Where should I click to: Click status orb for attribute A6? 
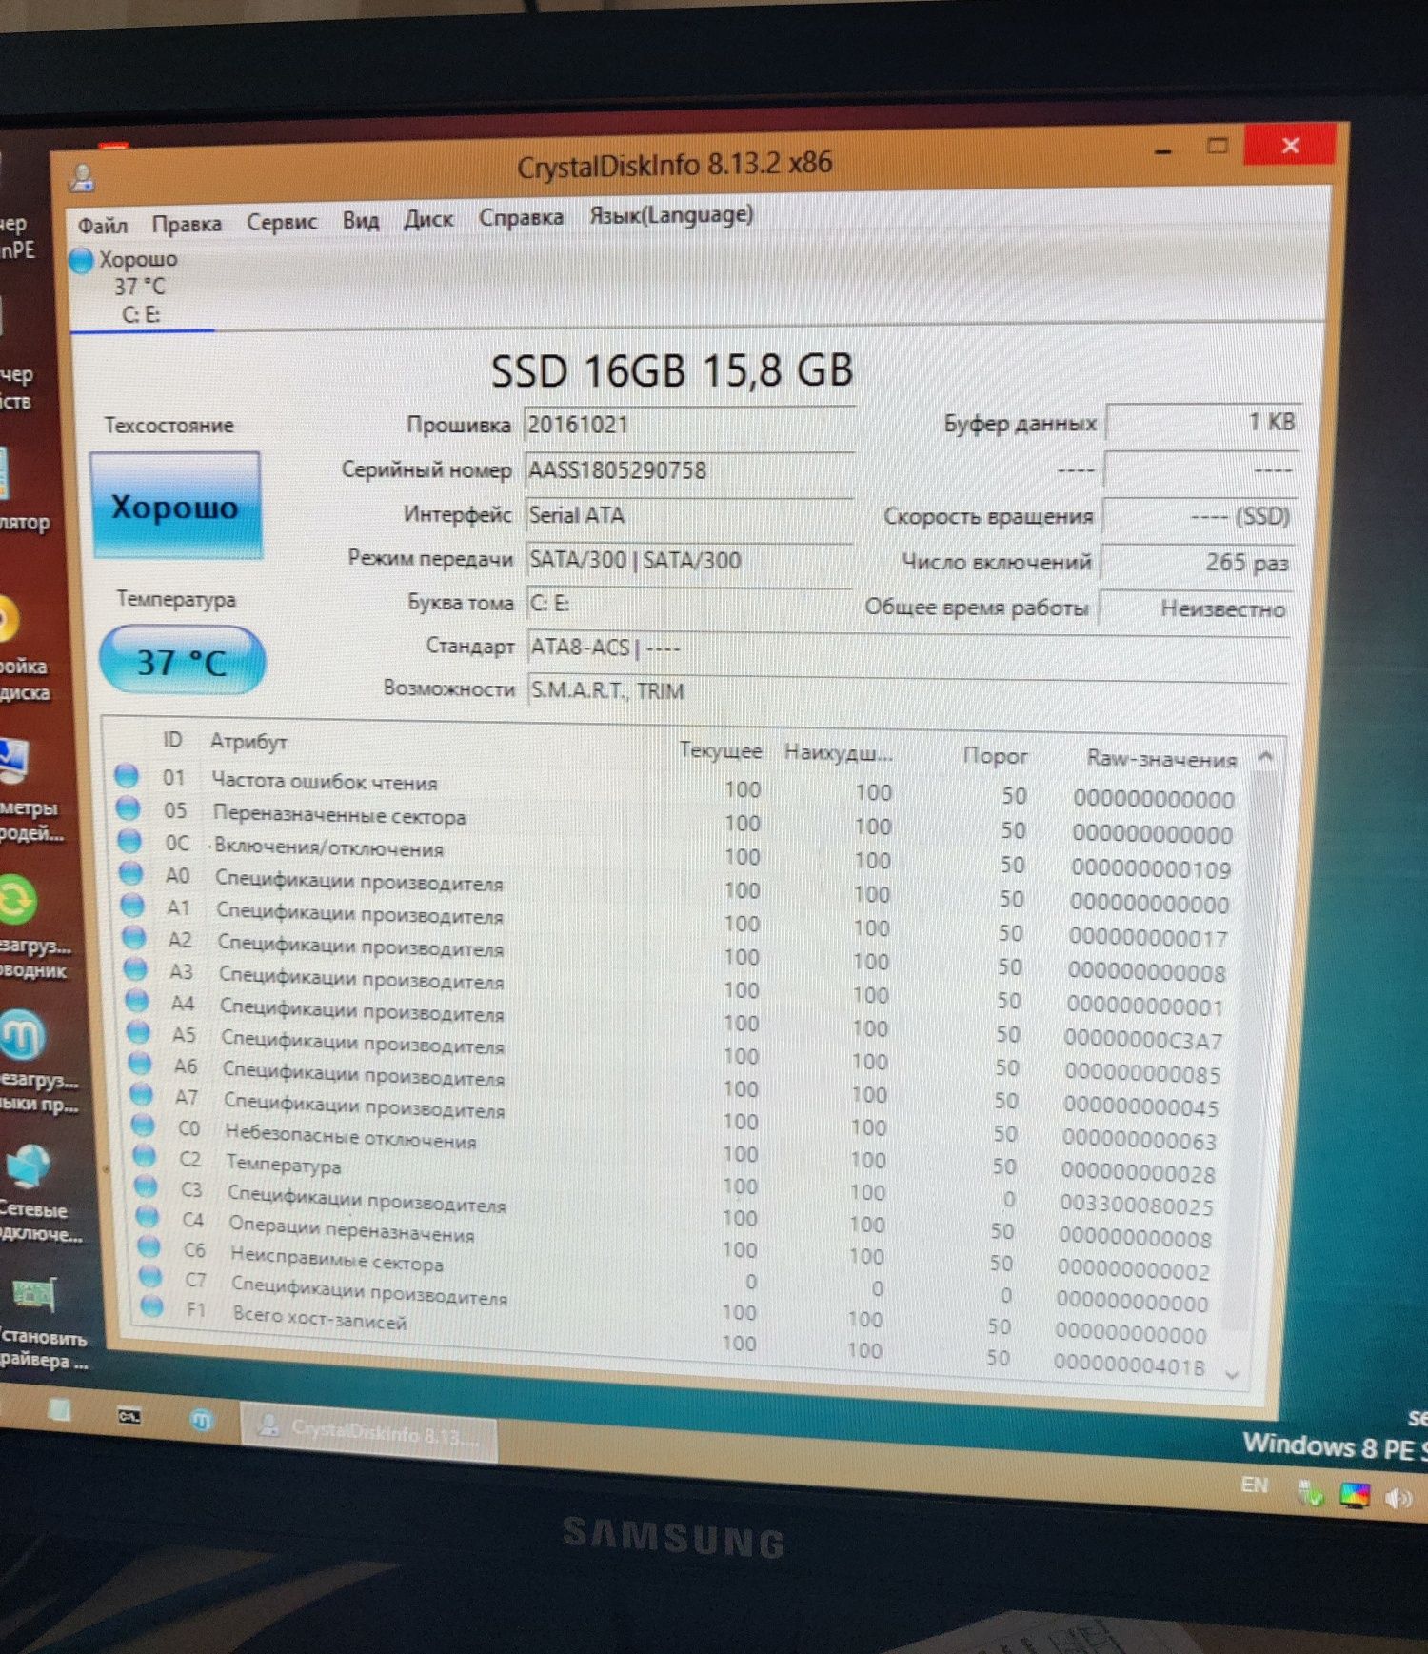pyautogui.click(x=140, y=1064)
